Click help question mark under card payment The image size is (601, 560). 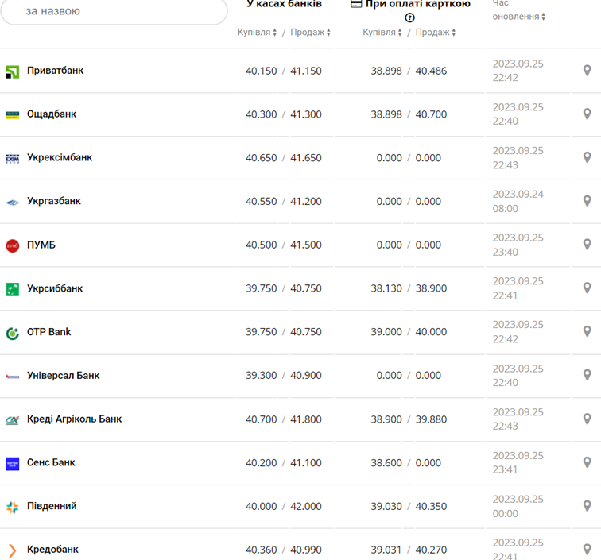pyautogui.click(x=410, y=17)
